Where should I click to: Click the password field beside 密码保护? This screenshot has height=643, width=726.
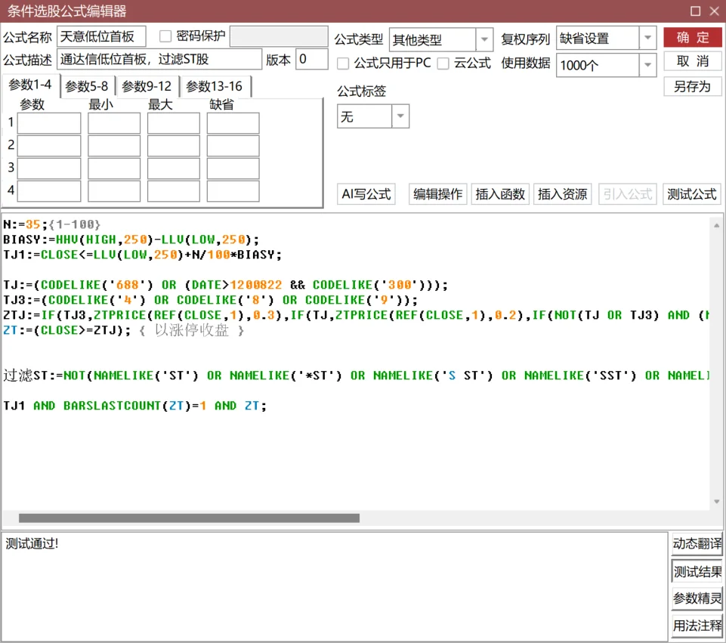coord(279,36)
